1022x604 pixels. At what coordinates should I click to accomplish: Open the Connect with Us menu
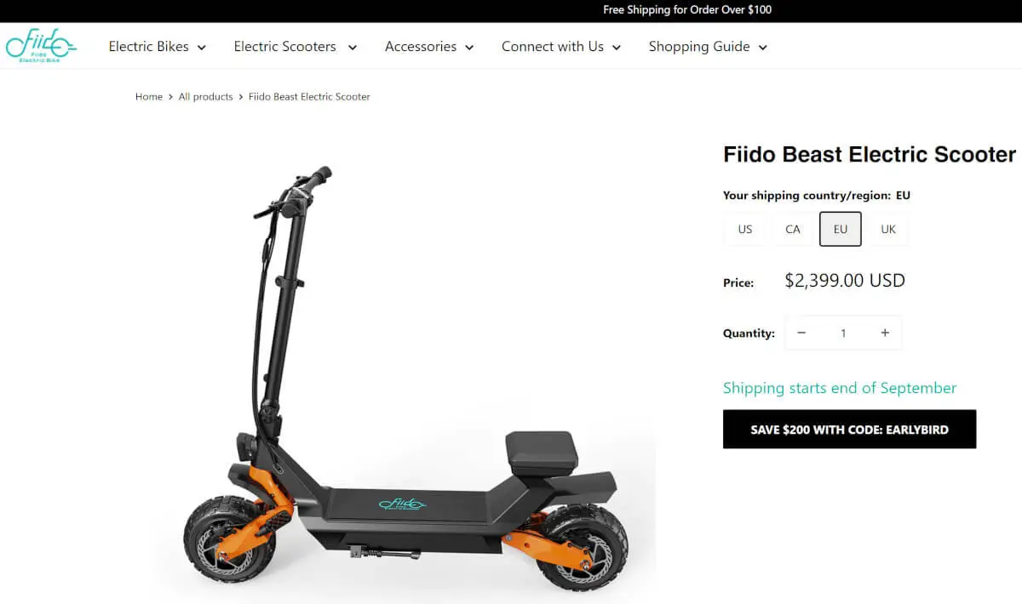click(561, 47)
